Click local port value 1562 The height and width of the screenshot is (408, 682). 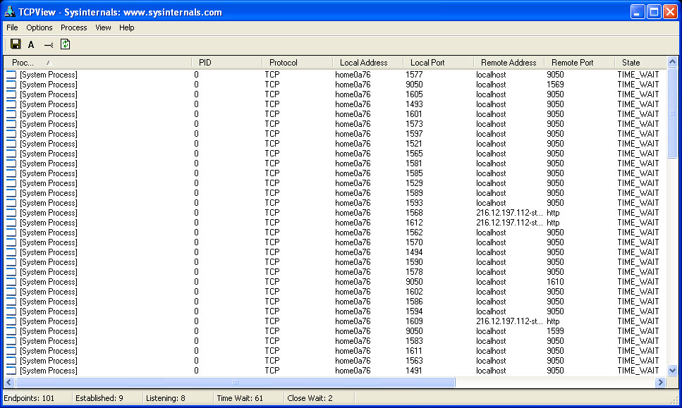(x=414, y=233)
